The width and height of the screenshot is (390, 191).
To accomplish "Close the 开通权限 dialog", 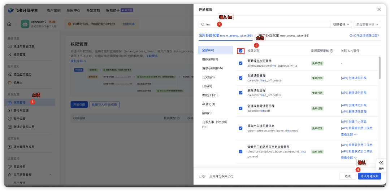I will [379, 9].
